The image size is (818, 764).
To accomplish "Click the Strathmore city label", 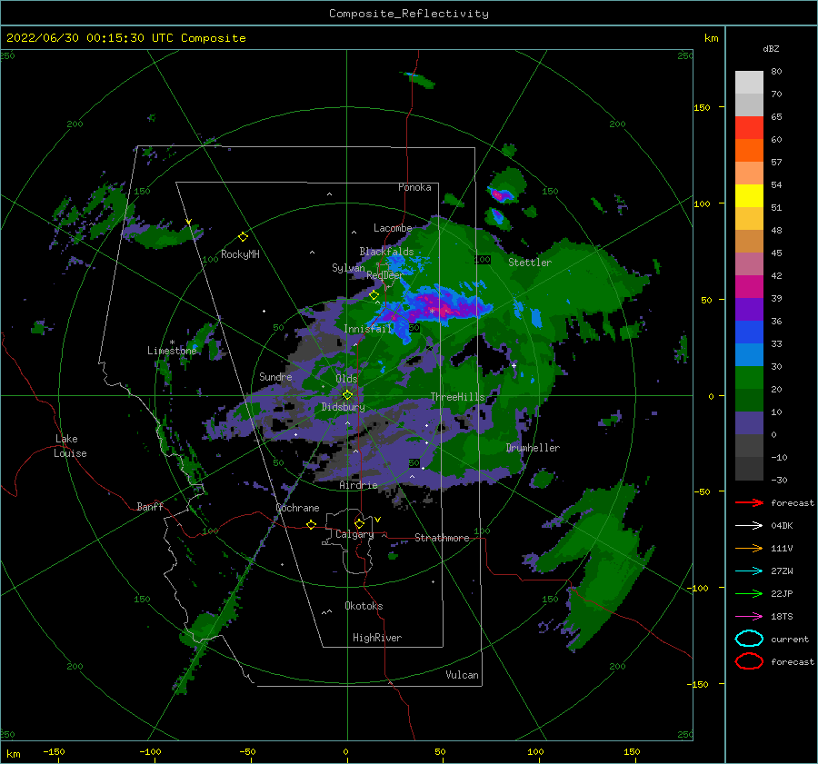I will click(x=442, y=538).
